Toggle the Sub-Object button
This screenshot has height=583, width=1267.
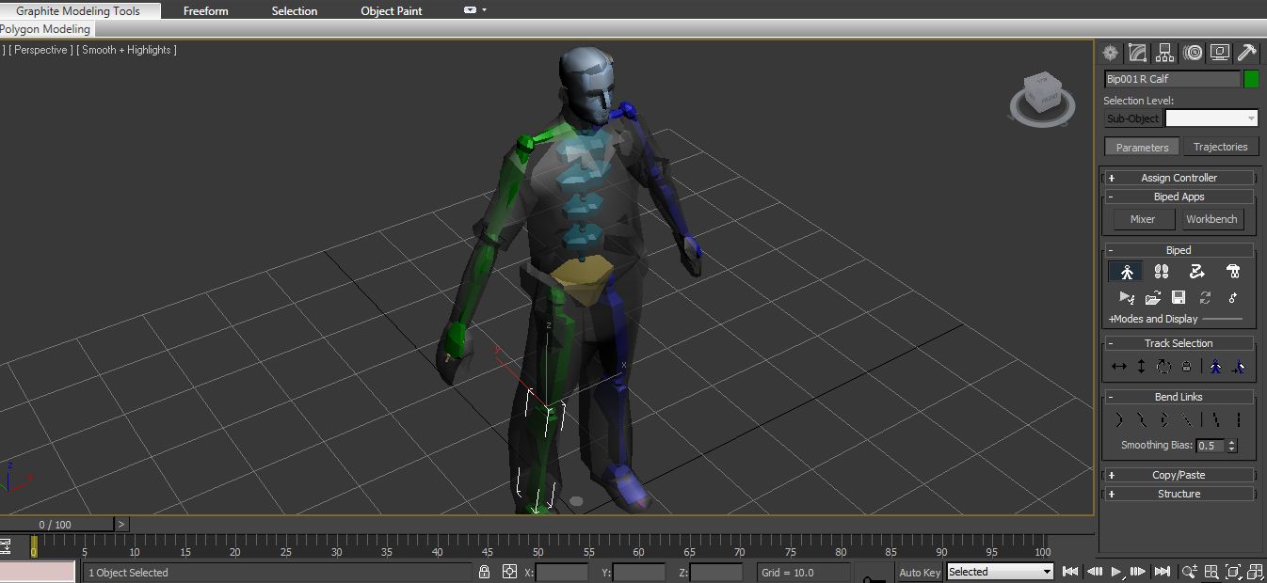tap(1132, 118)
